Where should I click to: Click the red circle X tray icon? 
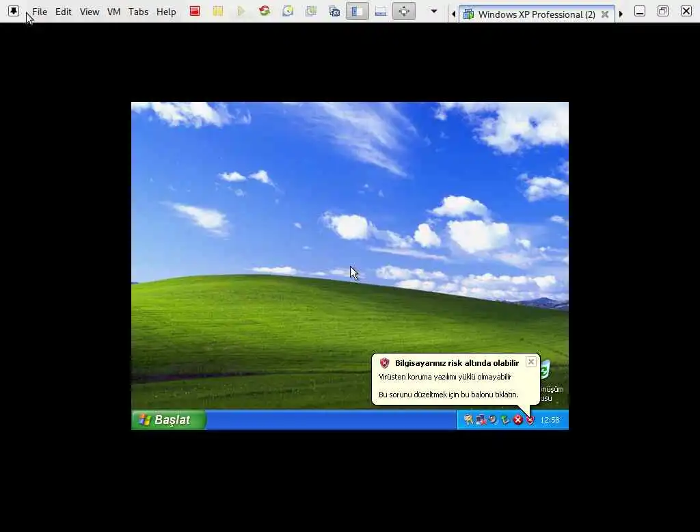[517, 419]
